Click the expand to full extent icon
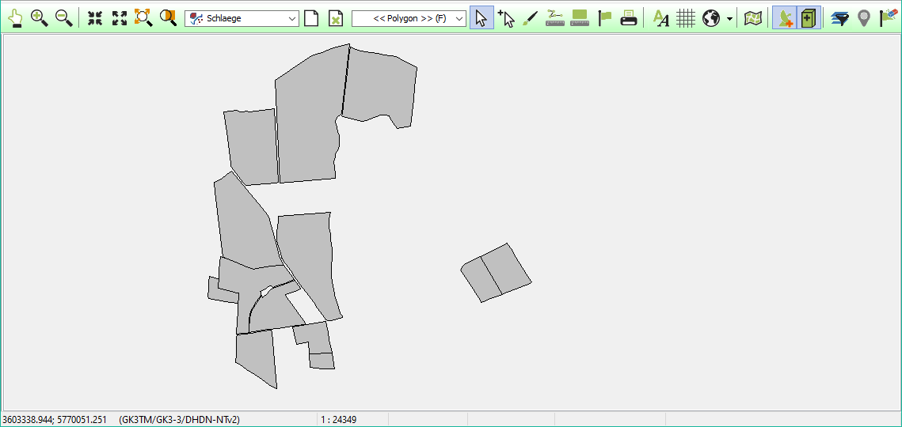Image resolution: width=902 pixels, height=427 pixels. (120, 18)
